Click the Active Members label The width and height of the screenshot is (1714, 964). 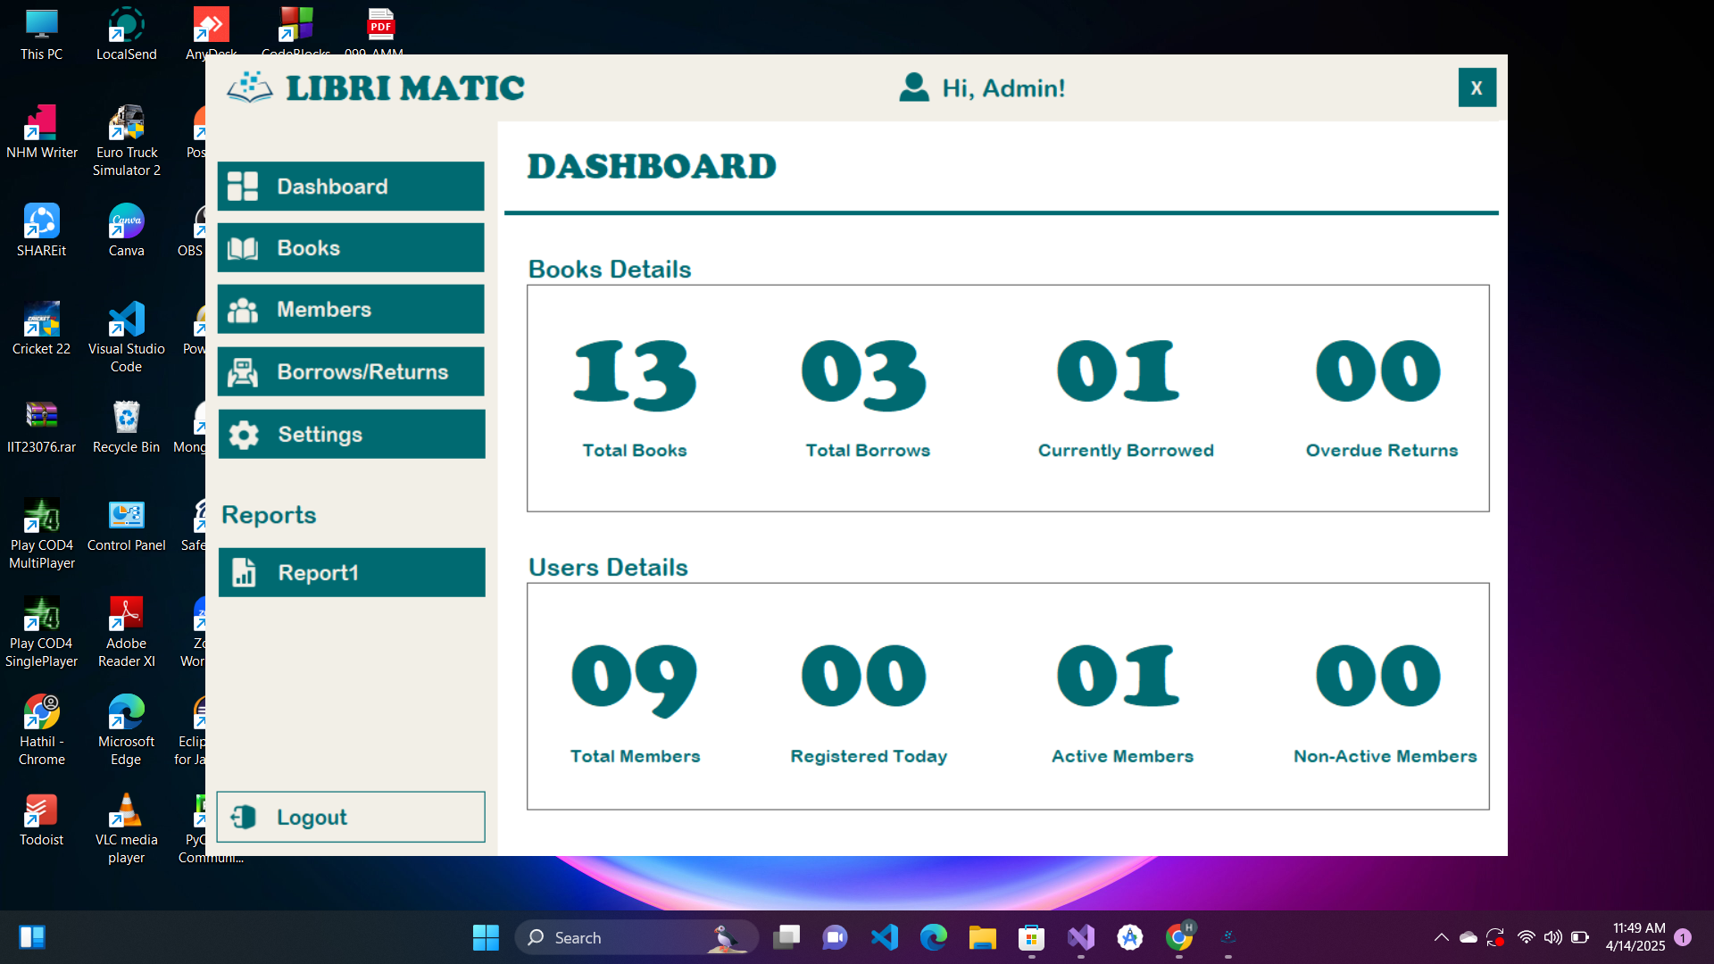coord(1122,756)
